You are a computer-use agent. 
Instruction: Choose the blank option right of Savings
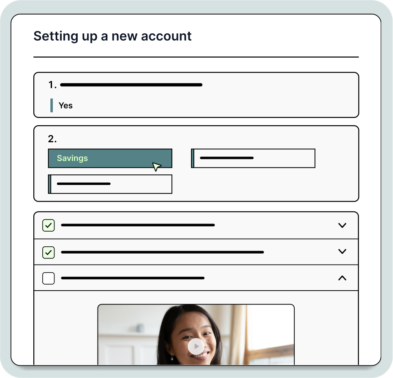(x=253, y=158)
